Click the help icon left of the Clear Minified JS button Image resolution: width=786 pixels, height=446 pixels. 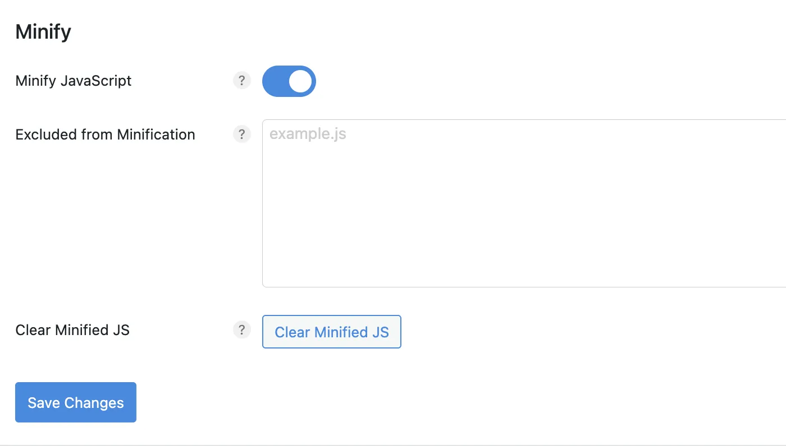[241, 330]
